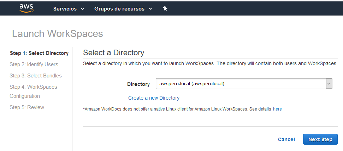Expand the Servicios chevron arrow
Image resolution: width=343 pixels, height=151 pixels.
pos(82,9)
